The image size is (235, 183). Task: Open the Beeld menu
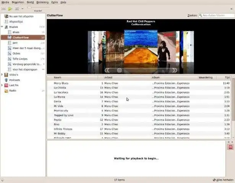point(30,2)
